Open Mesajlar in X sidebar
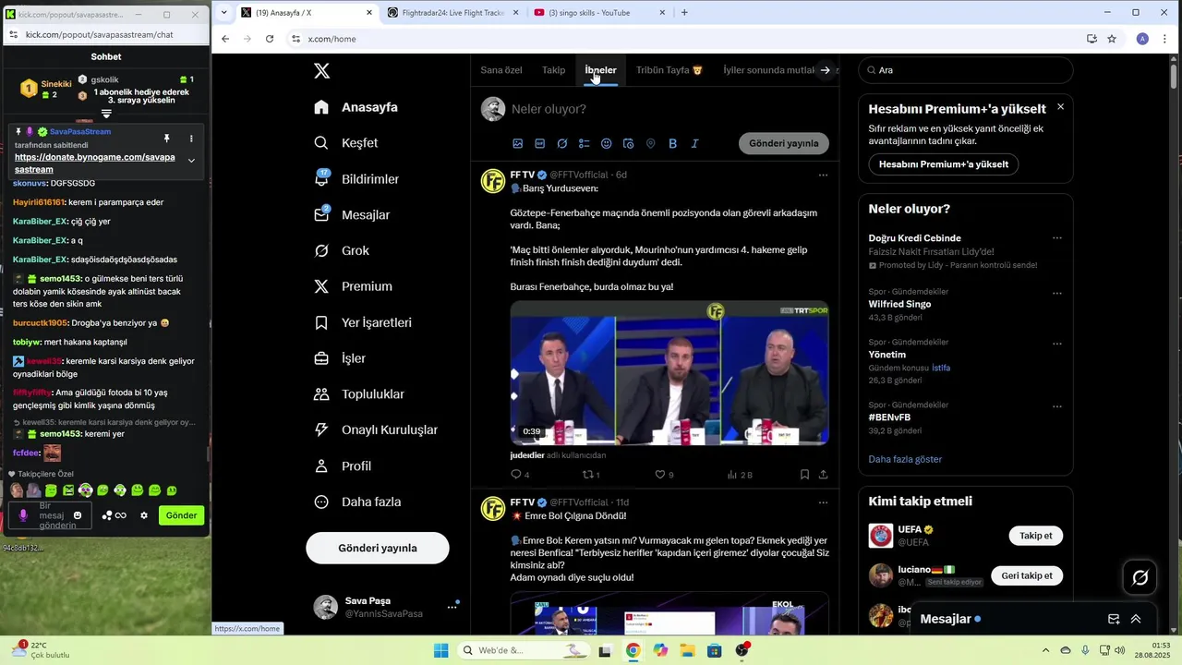1182x665 pixels. pos(352,214)
